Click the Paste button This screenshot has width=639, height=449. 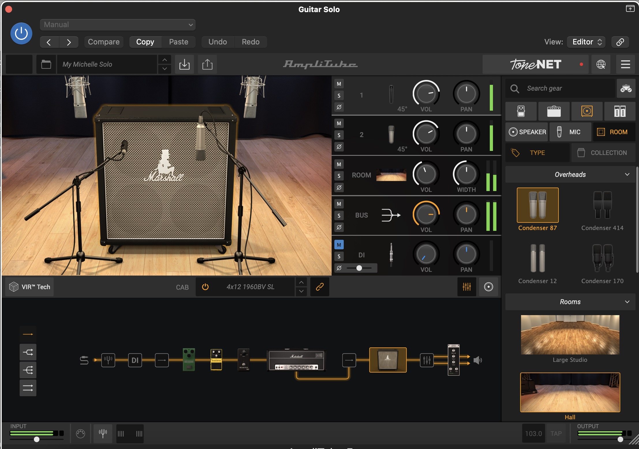179,42
